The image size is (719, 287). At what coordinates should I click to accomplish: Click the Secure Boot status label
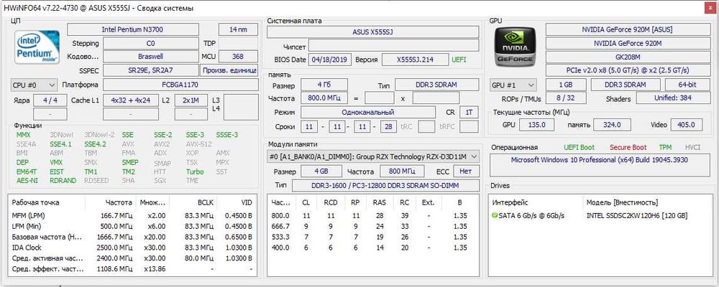(x=628, y=147)
